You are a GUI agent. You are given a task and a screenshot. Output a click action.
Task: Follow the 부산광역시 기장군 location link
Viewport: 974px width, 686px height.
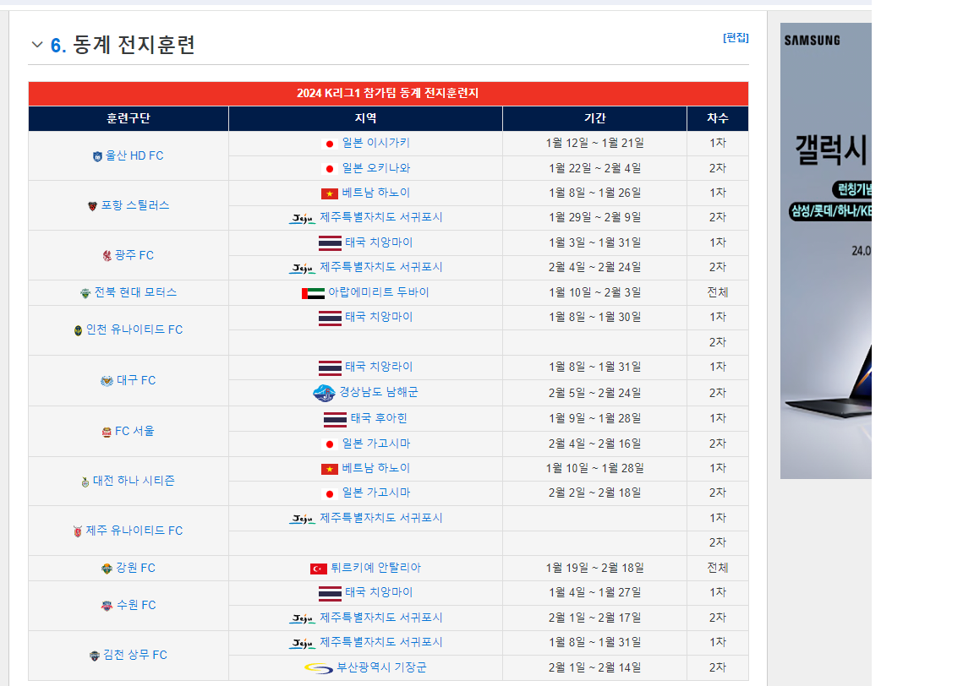[x=381, y=667]
